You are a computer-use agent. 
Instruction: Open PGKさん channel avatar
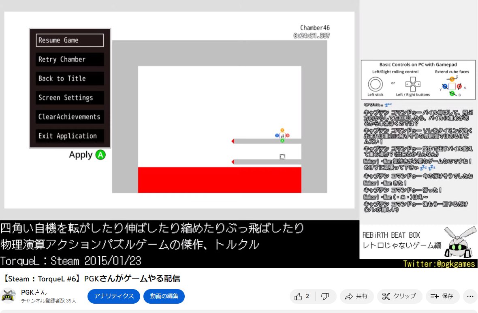(9, 296)
